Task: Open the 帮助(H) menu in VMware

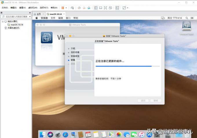Action: pyautogui.click(x=54, y=8)
